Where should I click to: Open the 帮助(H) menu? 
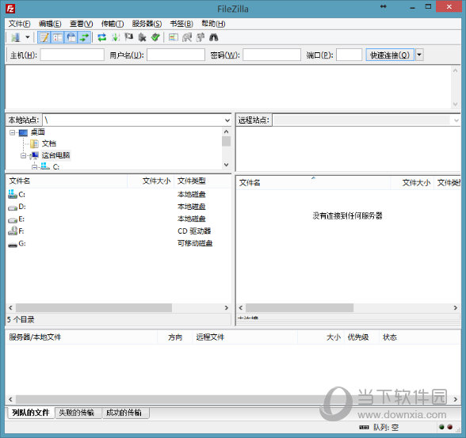(x=213, y=24)
